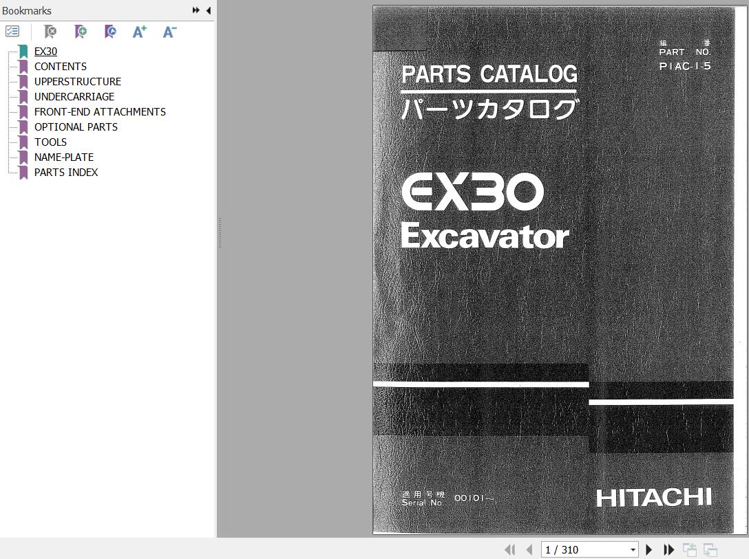Click the serial number 00101~ on the cover

(x=474, y=498)
